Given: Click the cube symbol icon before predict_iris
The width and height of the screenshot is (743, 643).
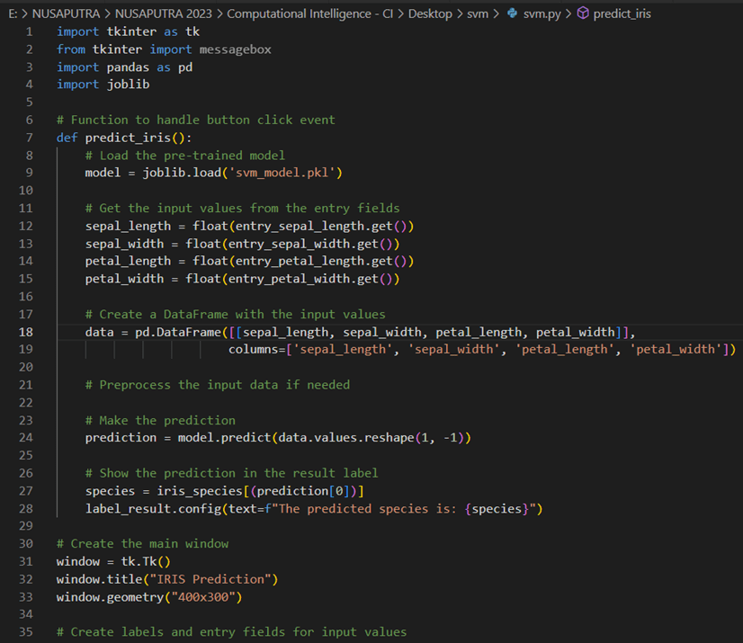Looking at the screenshot, I should coord(582,13).
